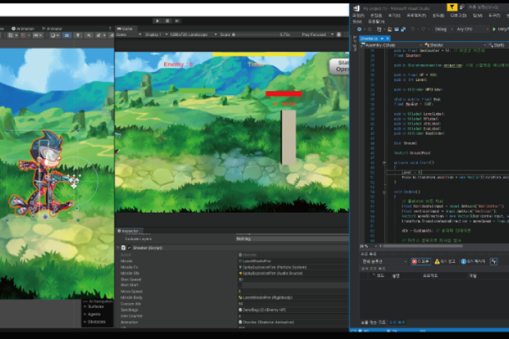Open the 편집(E) menu in Visual Studio

(376, 16)
